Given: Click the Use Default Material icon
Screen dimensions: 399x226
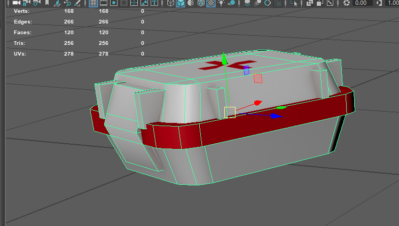Looking at the screenshot, I should [x=191, y=3].
